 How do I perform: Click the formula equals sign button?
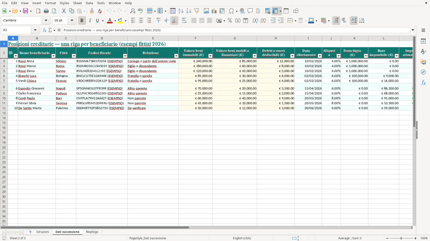coord(59,30)
